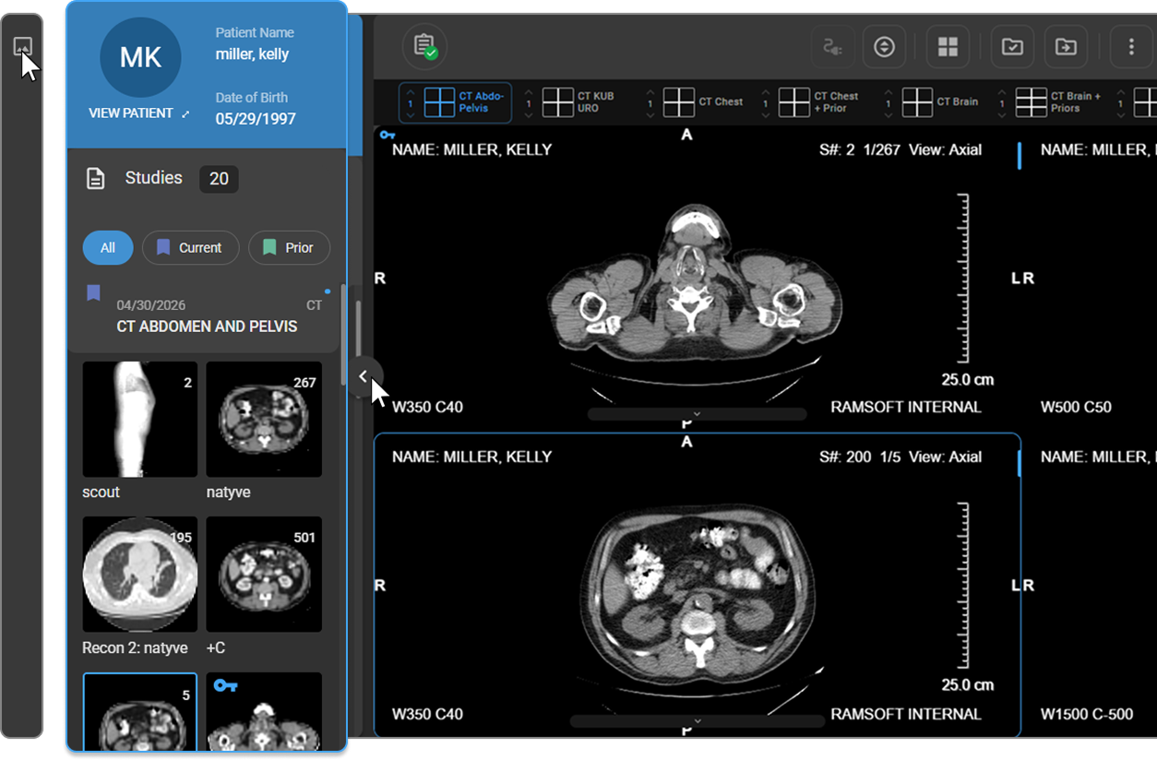Open the scout series thumbnail
The width and height of the screenshot is (1157, 760).
click(140, 420)
